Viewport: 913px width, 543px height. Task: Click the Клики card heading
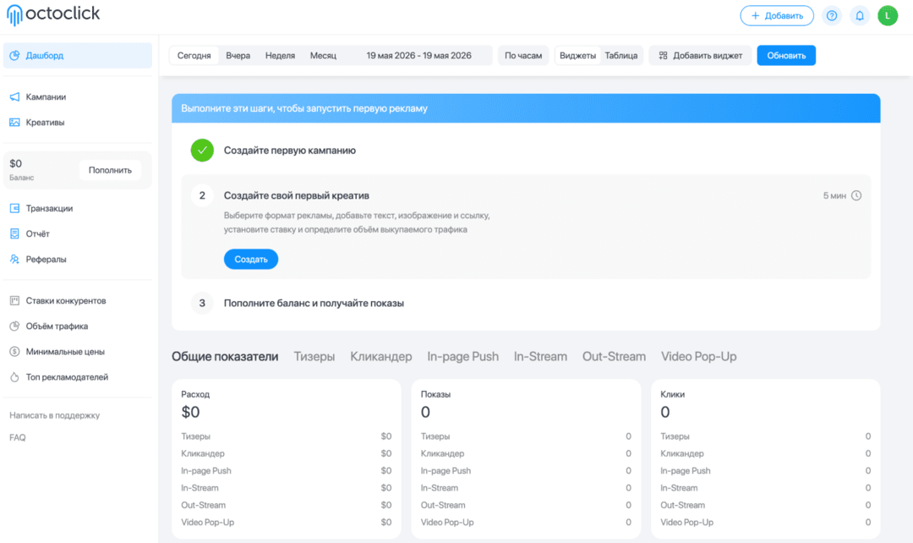pos(673,394)
